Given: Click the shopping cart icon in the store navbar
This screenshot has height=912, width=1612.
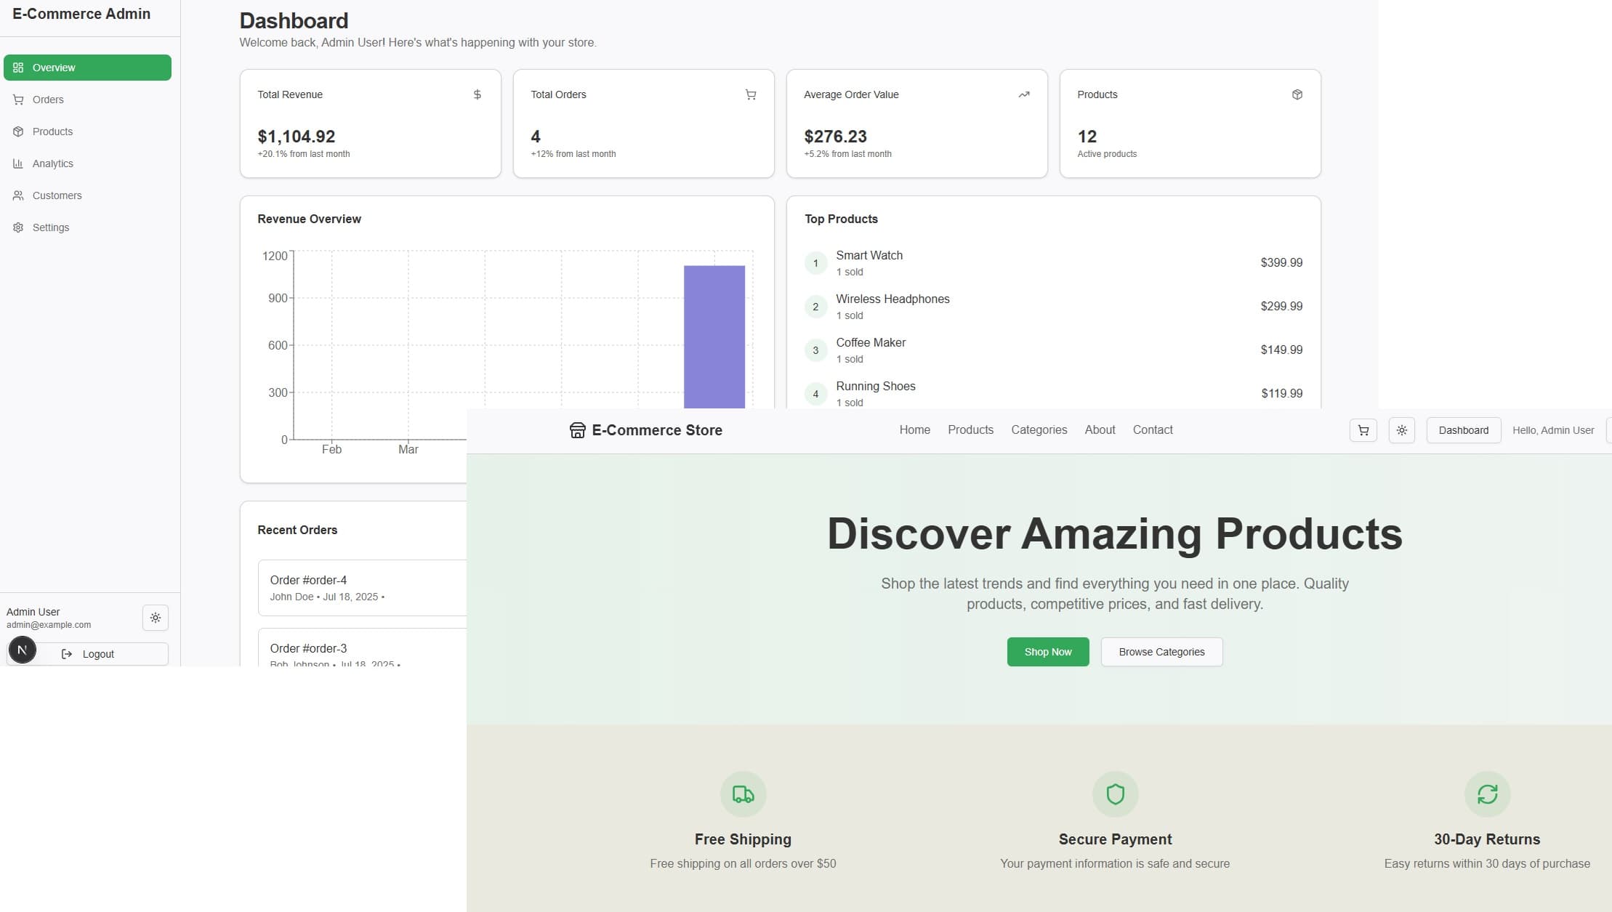Looking at the screenshot, I should [1363, 430].
